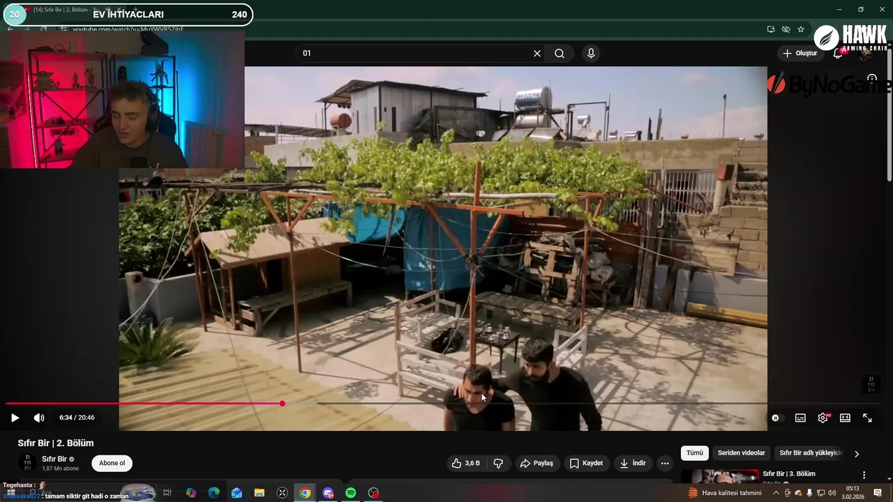Screen dimensions: 893x502
Task: Share the video via Paylaş
Action: (x=536, y=463)
